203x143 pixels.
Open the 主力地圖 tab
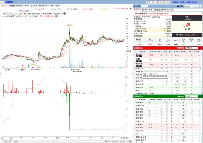pos(34,6)
